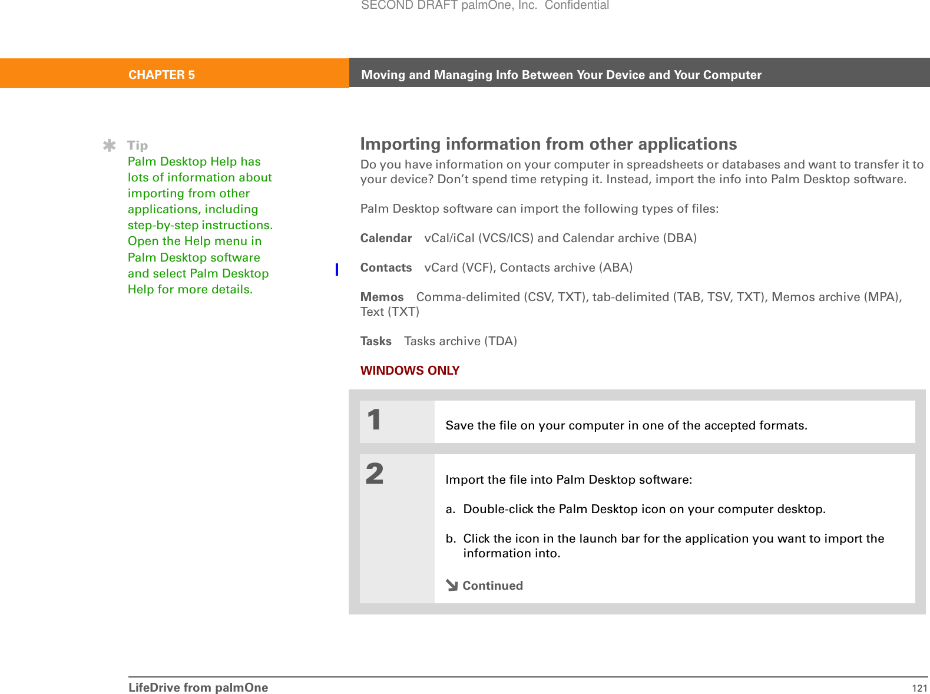The height and width of the screenshot is (694, 930).
Task: Select the 'CHAPTER 5' header label
Action: pyautogui.click(x=161, y=75)
